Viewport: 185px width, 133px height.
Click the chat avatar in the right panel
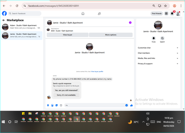tap(158, 25)
